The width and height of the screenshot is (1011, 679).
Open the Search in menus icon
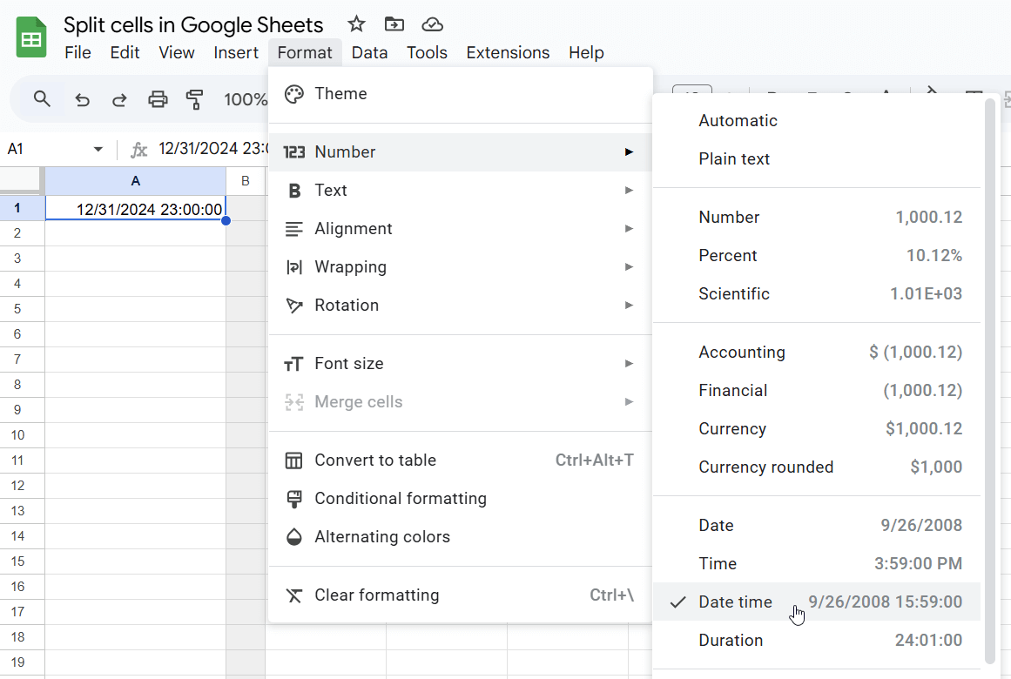41,99
